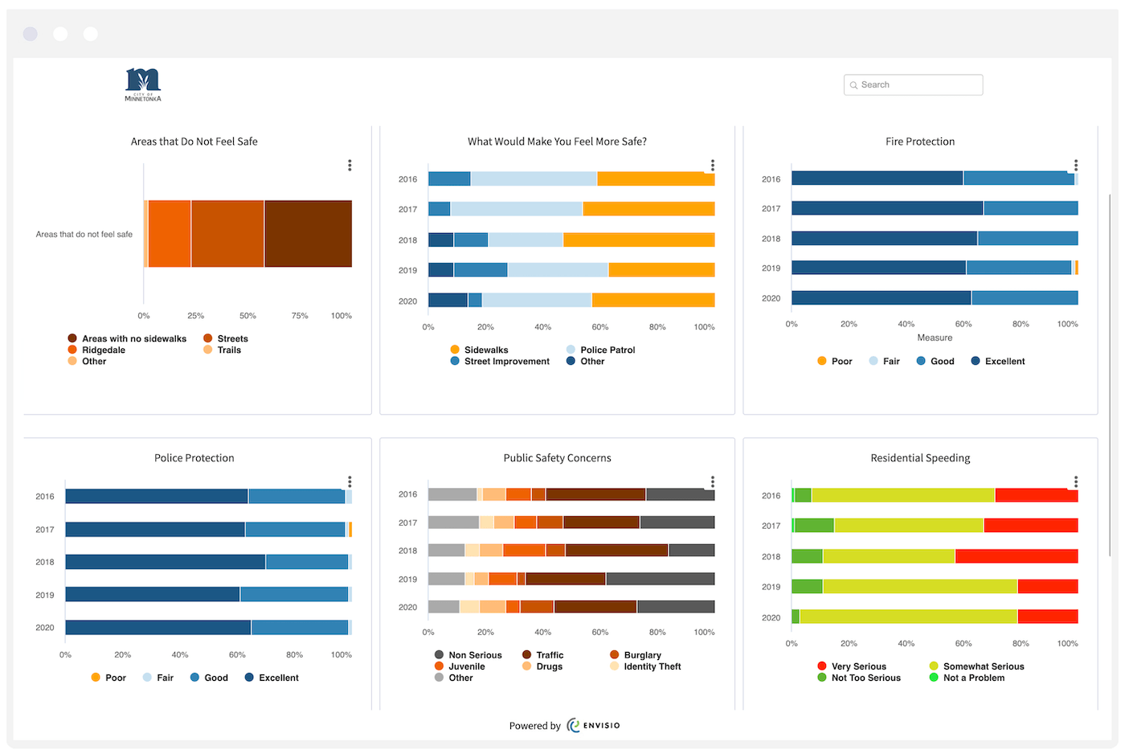
Task: Click the City of Minnetonka logo
Action: 143,84
